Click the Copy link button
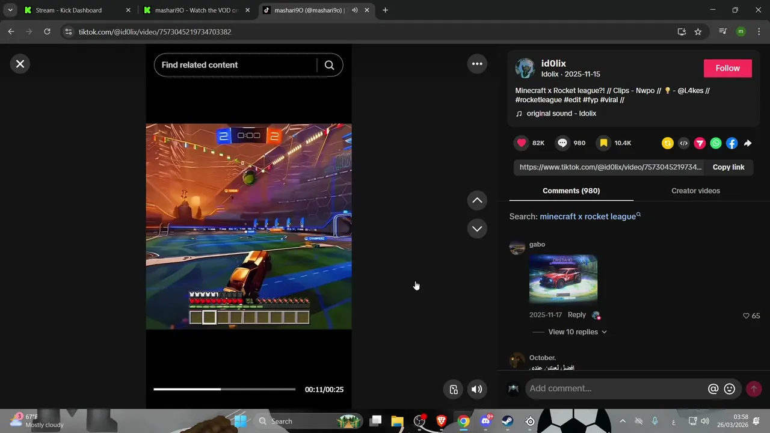Screen dimensions: 770x433 (x=728, y=167)
